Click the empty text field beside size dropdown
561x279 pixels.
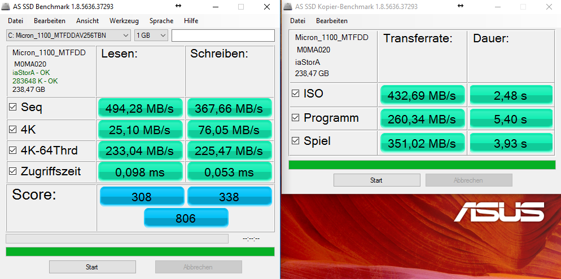(223, 36)
